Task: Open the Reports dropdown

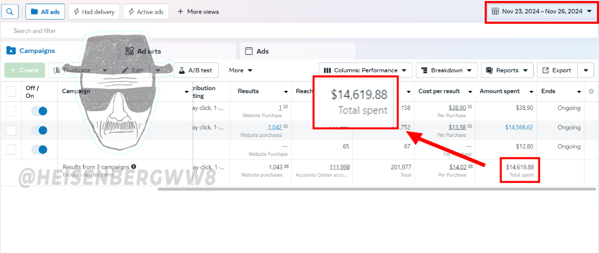Action: pyautogui.click(x=507, y=70)
